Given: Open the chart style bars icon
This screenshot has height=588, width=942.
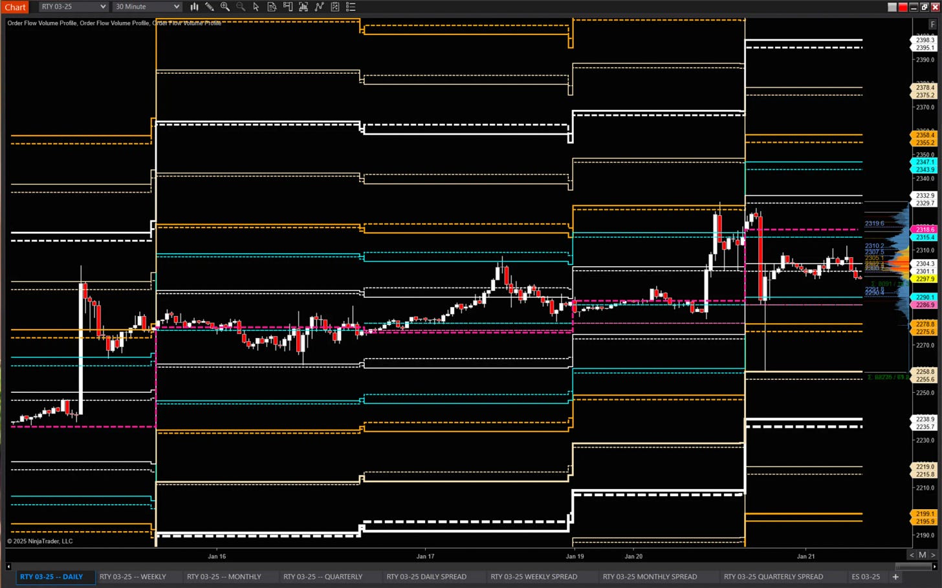Looking at the screenshot, I should [x=194, y=6].
